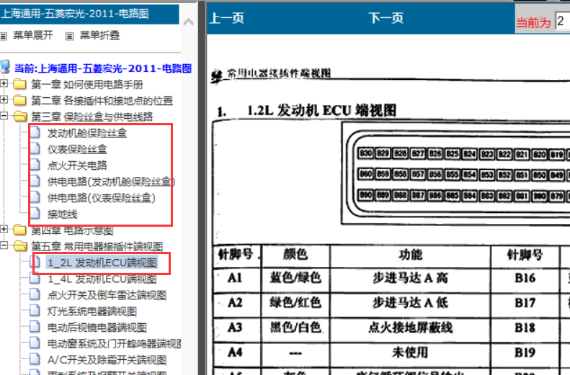Viewport: 570px width, 375px height.
Task: Click document icon of A/C开关及除霜开关端视图
Action: (x=35, y=359)
